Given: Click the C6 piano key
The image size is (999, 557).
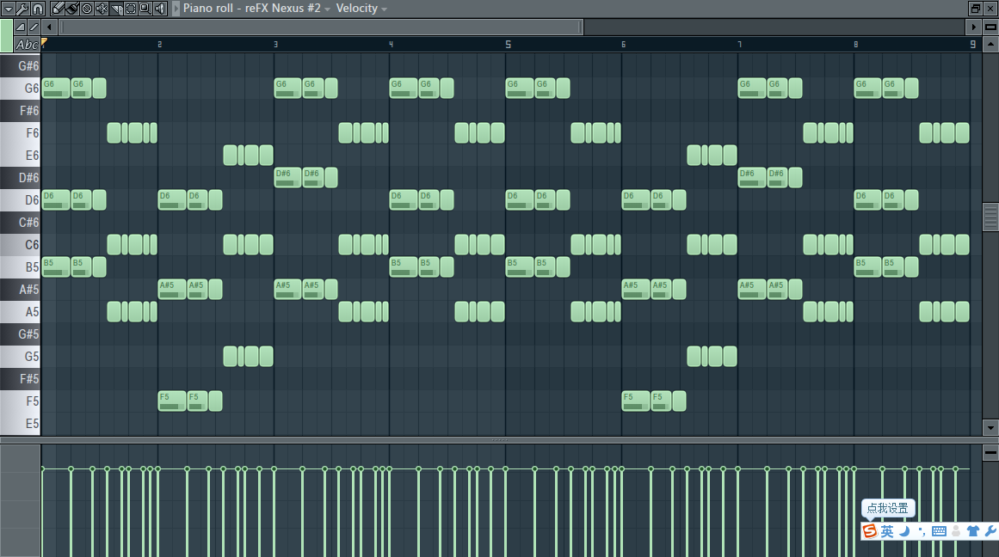Looking at the screenshot, I should (x=20, y=244).
